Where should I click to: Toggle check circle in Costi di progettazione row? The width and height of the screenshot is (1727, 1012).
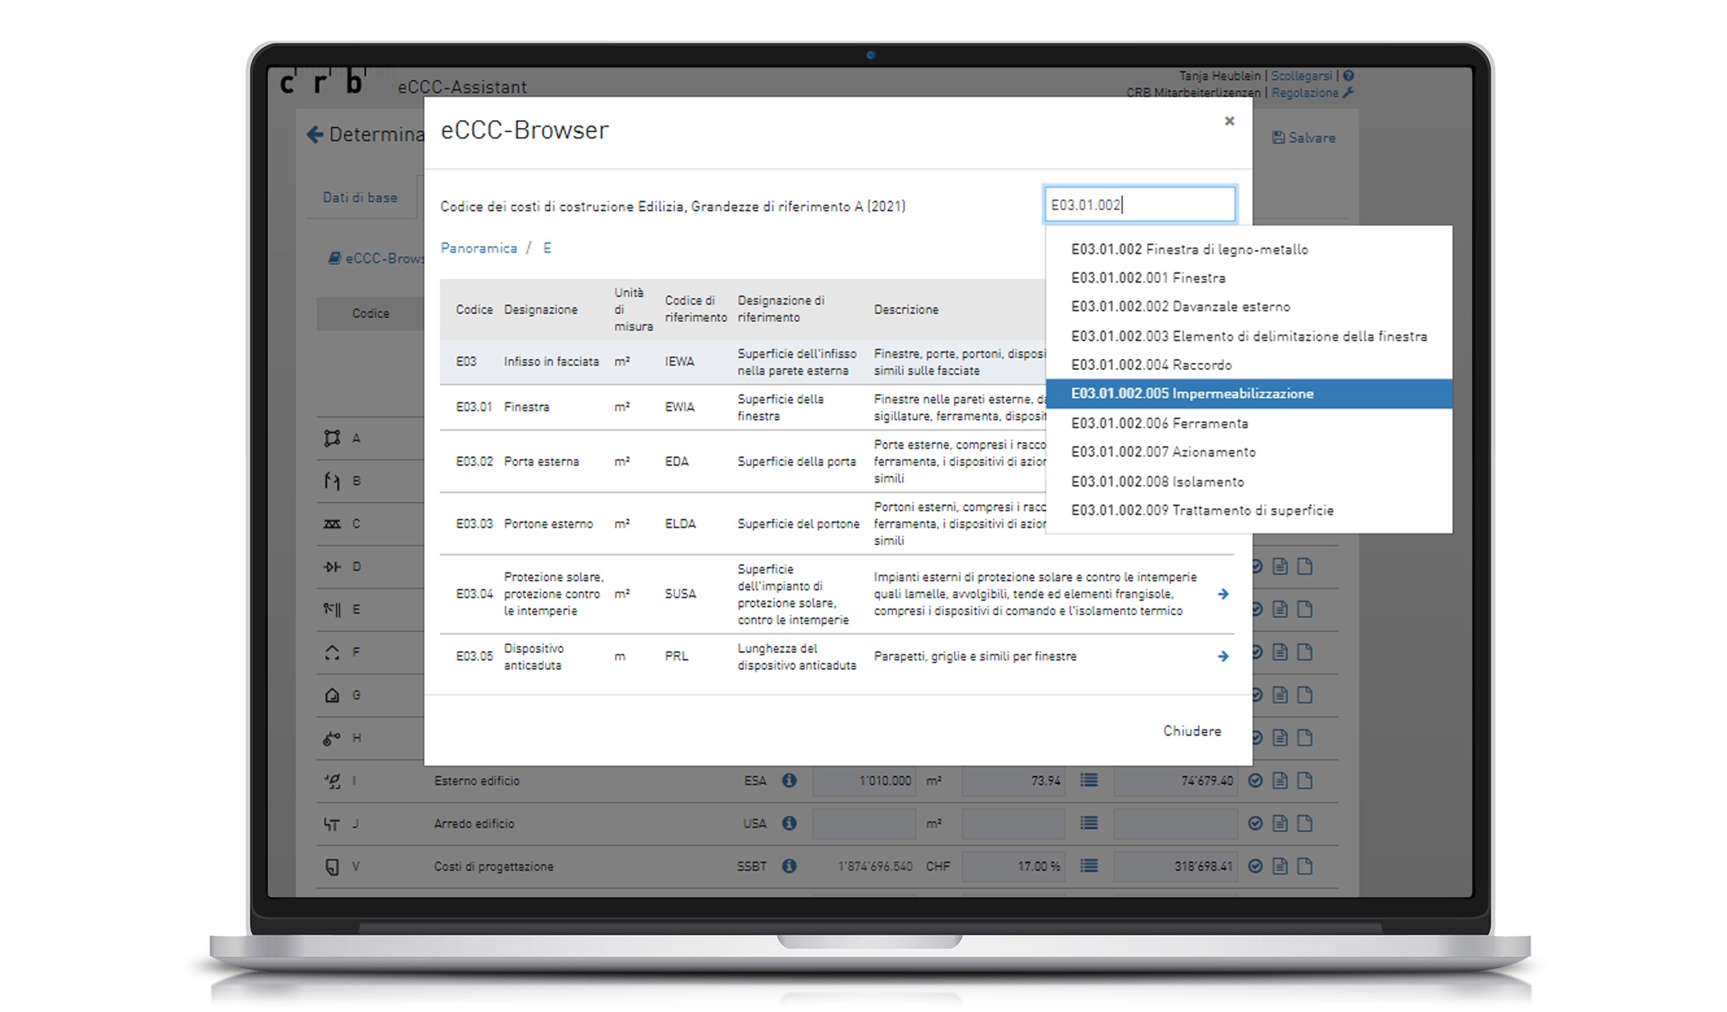1255,866
